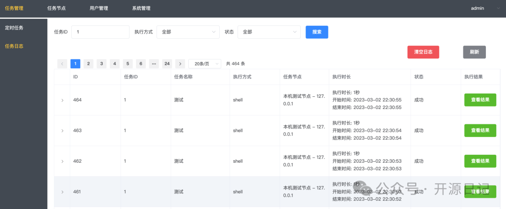Select 定时任务 in the sidebar
This screenshot has height=209, width=506.
tap(14, 28)
